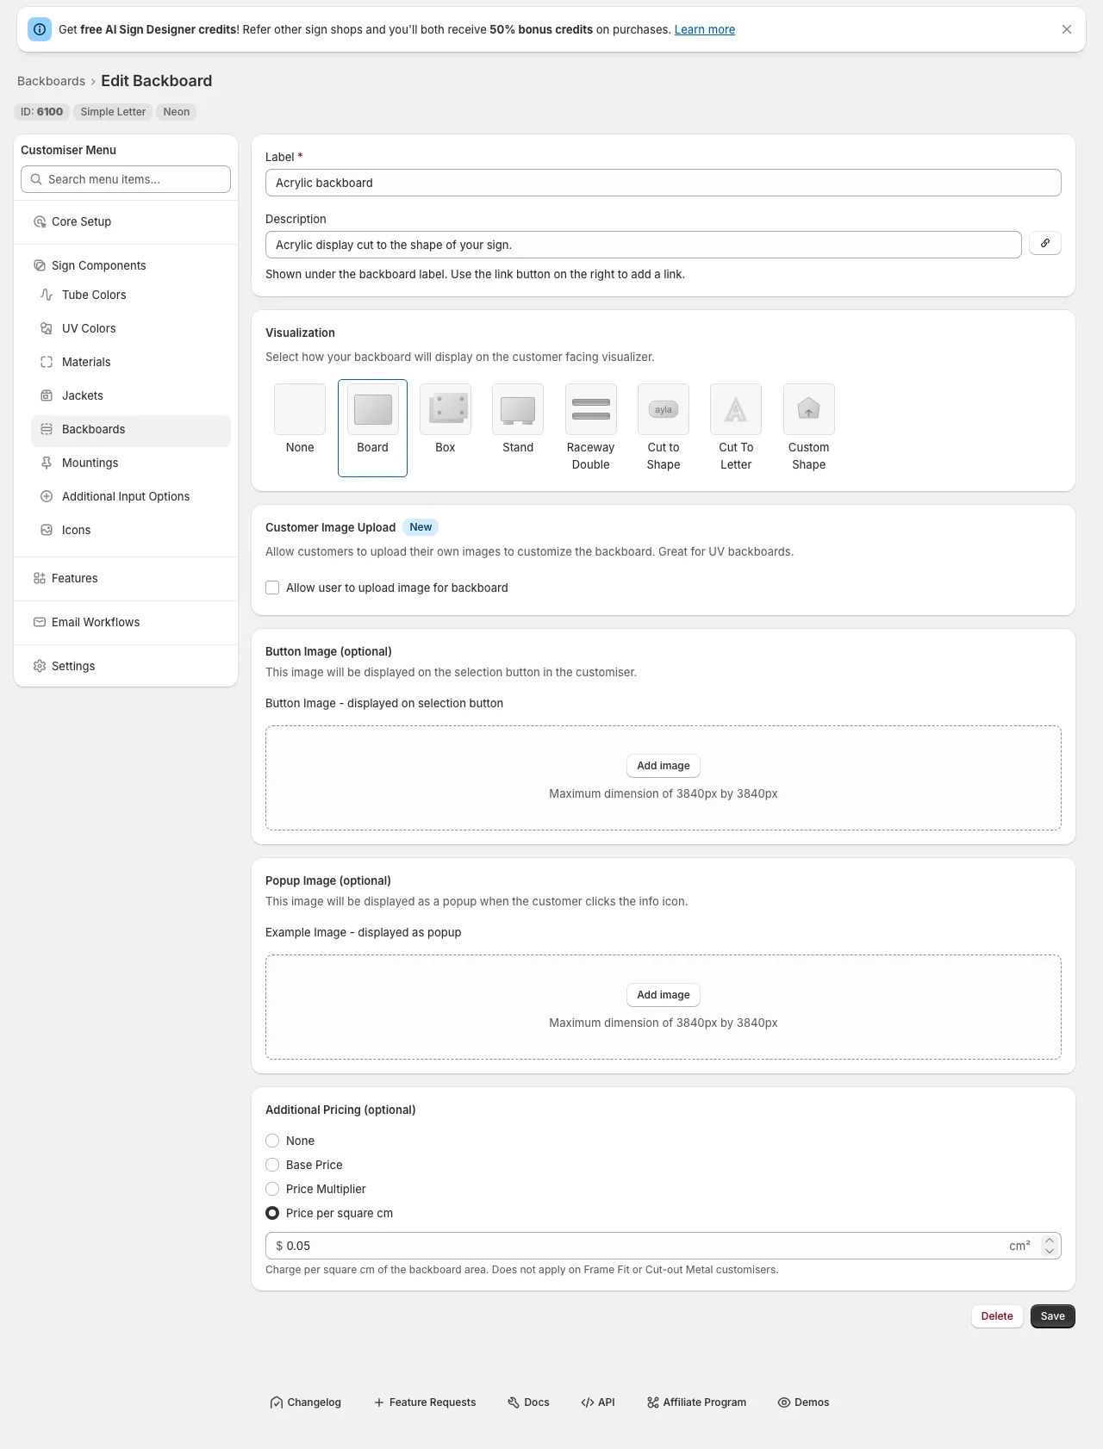Select the Board visualization option
The image size is (1103, 1449).
click(x=372, y=427)
